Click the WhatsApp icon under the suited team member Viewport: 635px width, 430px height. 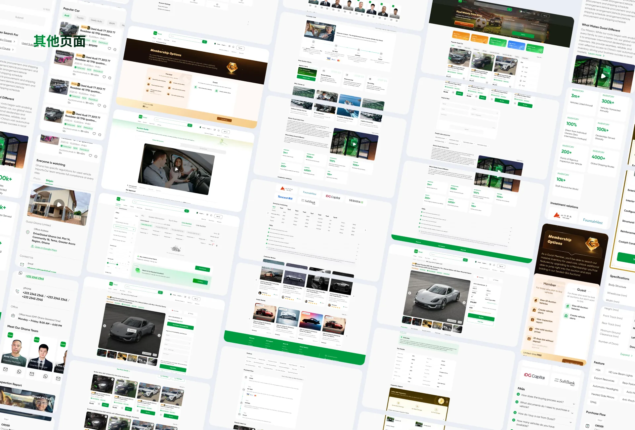click(x=45, y=376)
